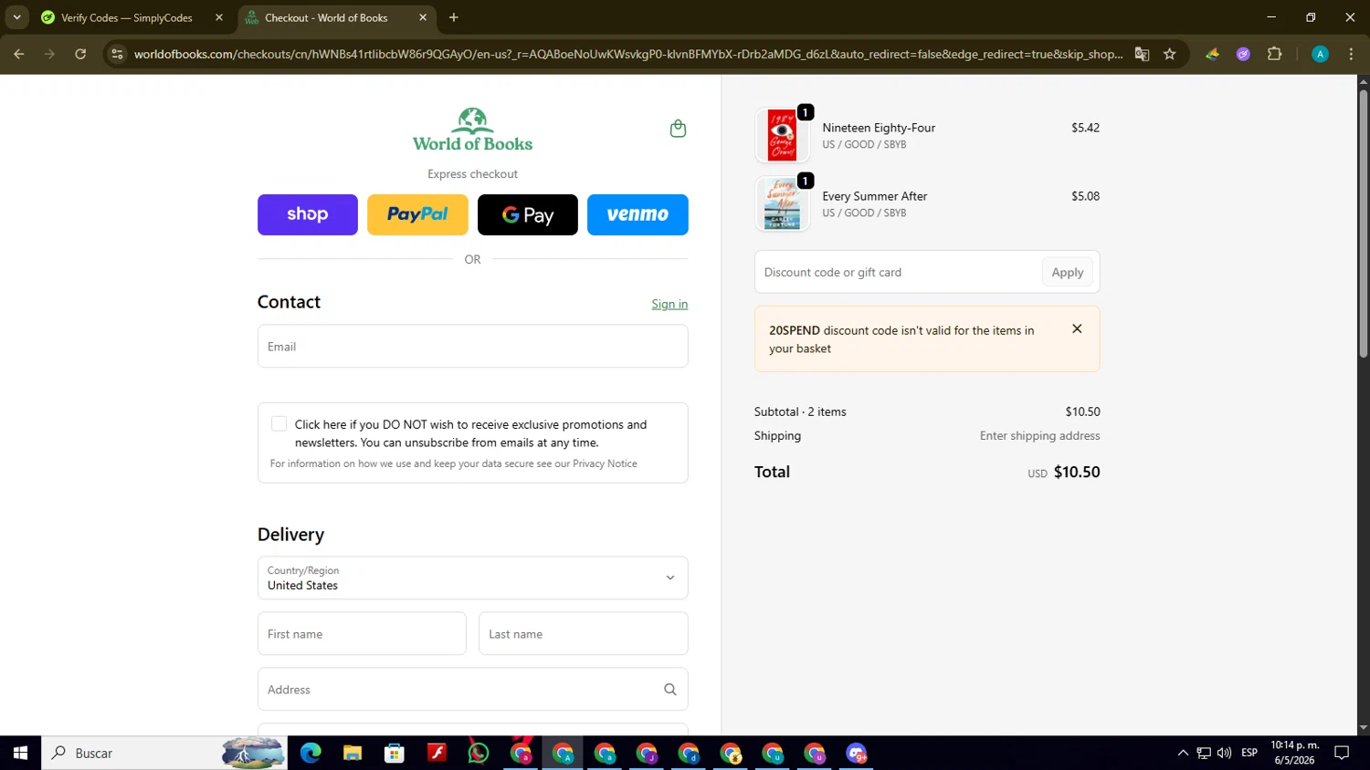Expand the Country/Region dropdown

coord(472,577)
